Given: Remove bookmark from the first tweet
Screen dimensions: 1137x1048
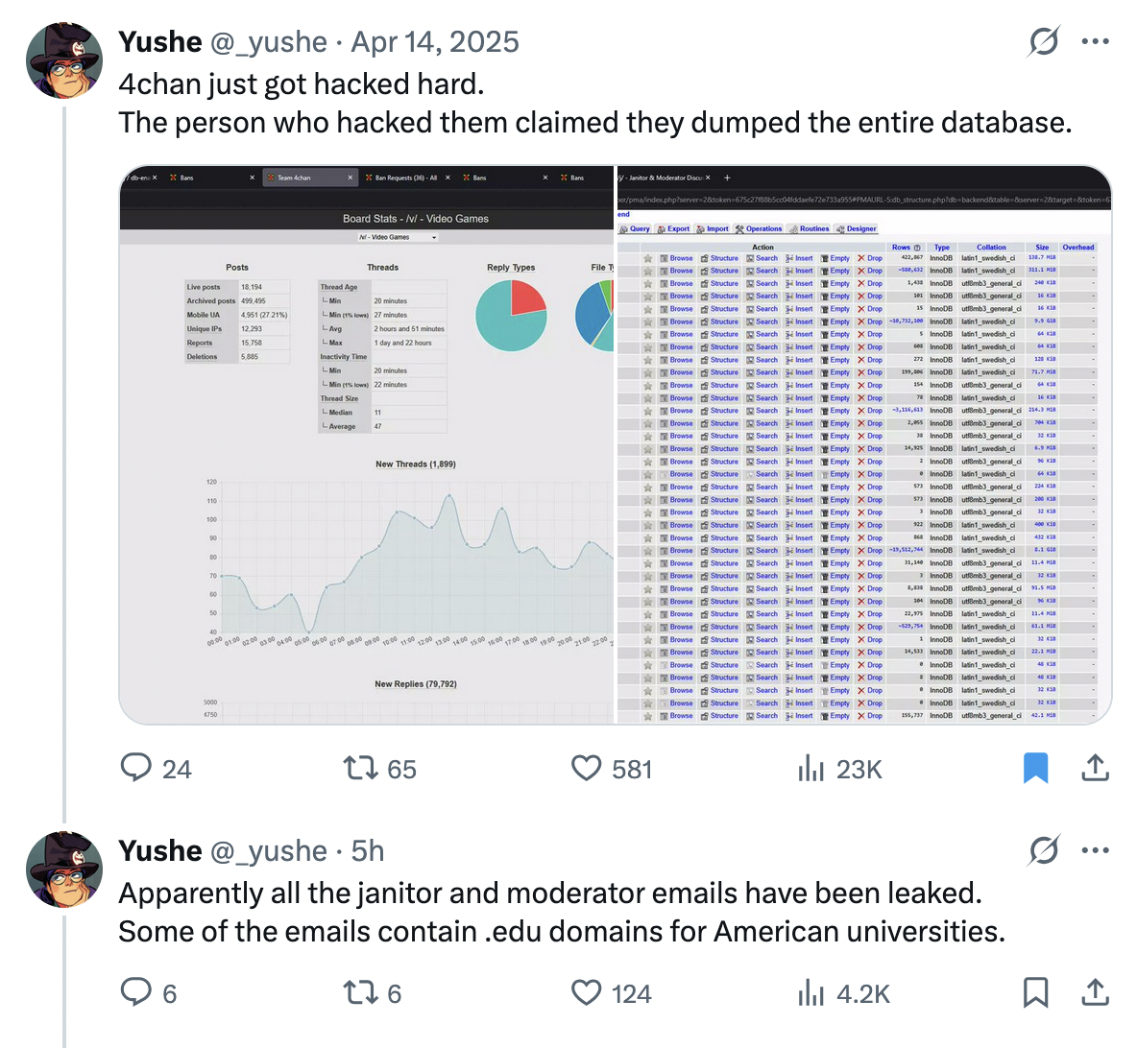Looking at the screenshot, I should coord(1035,768).
